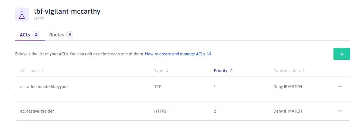
Task: Sort by ACL name arrows icon
Action: pyautogui.click(x=42, y=71)
